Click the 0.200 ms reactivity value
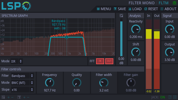The height and width of the screenshot is (100, 178). click(x=136, y=37)
